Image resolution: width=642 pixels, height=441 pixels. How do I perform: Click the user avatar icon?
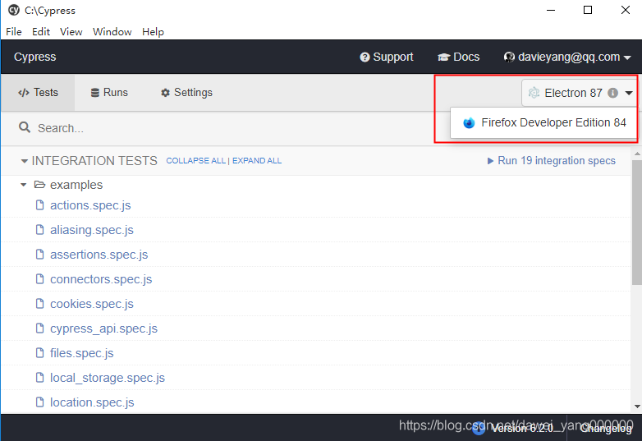pos(509,57)
